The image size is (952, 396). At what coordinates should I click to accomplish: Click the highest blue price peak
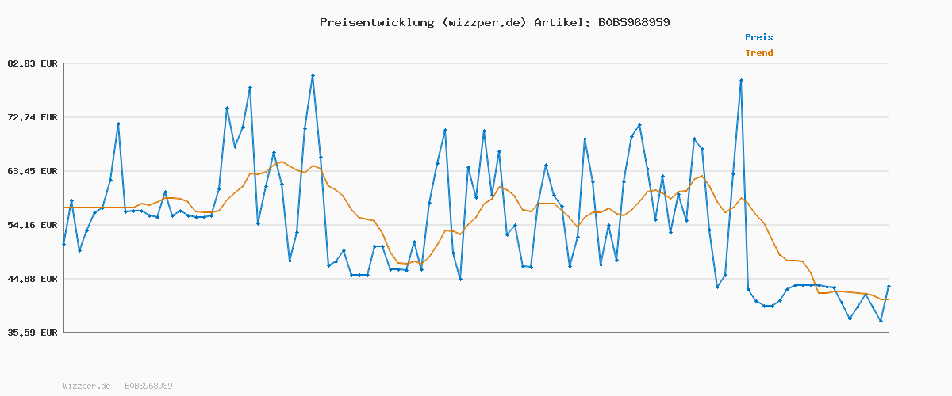(313, 76)
